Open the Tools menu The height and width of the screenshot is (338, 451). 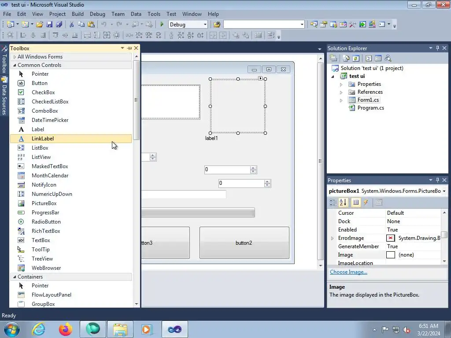[154, 14]
